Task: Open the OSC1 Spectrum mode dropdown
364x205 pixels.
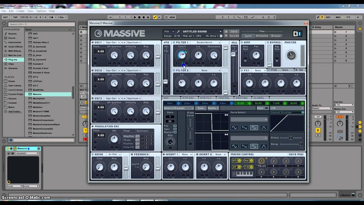Action: (134, 42)
